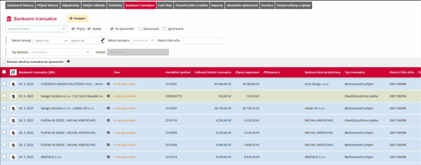This screenshot has height=165, width=421.
Task: Open the Korekce tab
Action: coord(267,5)
